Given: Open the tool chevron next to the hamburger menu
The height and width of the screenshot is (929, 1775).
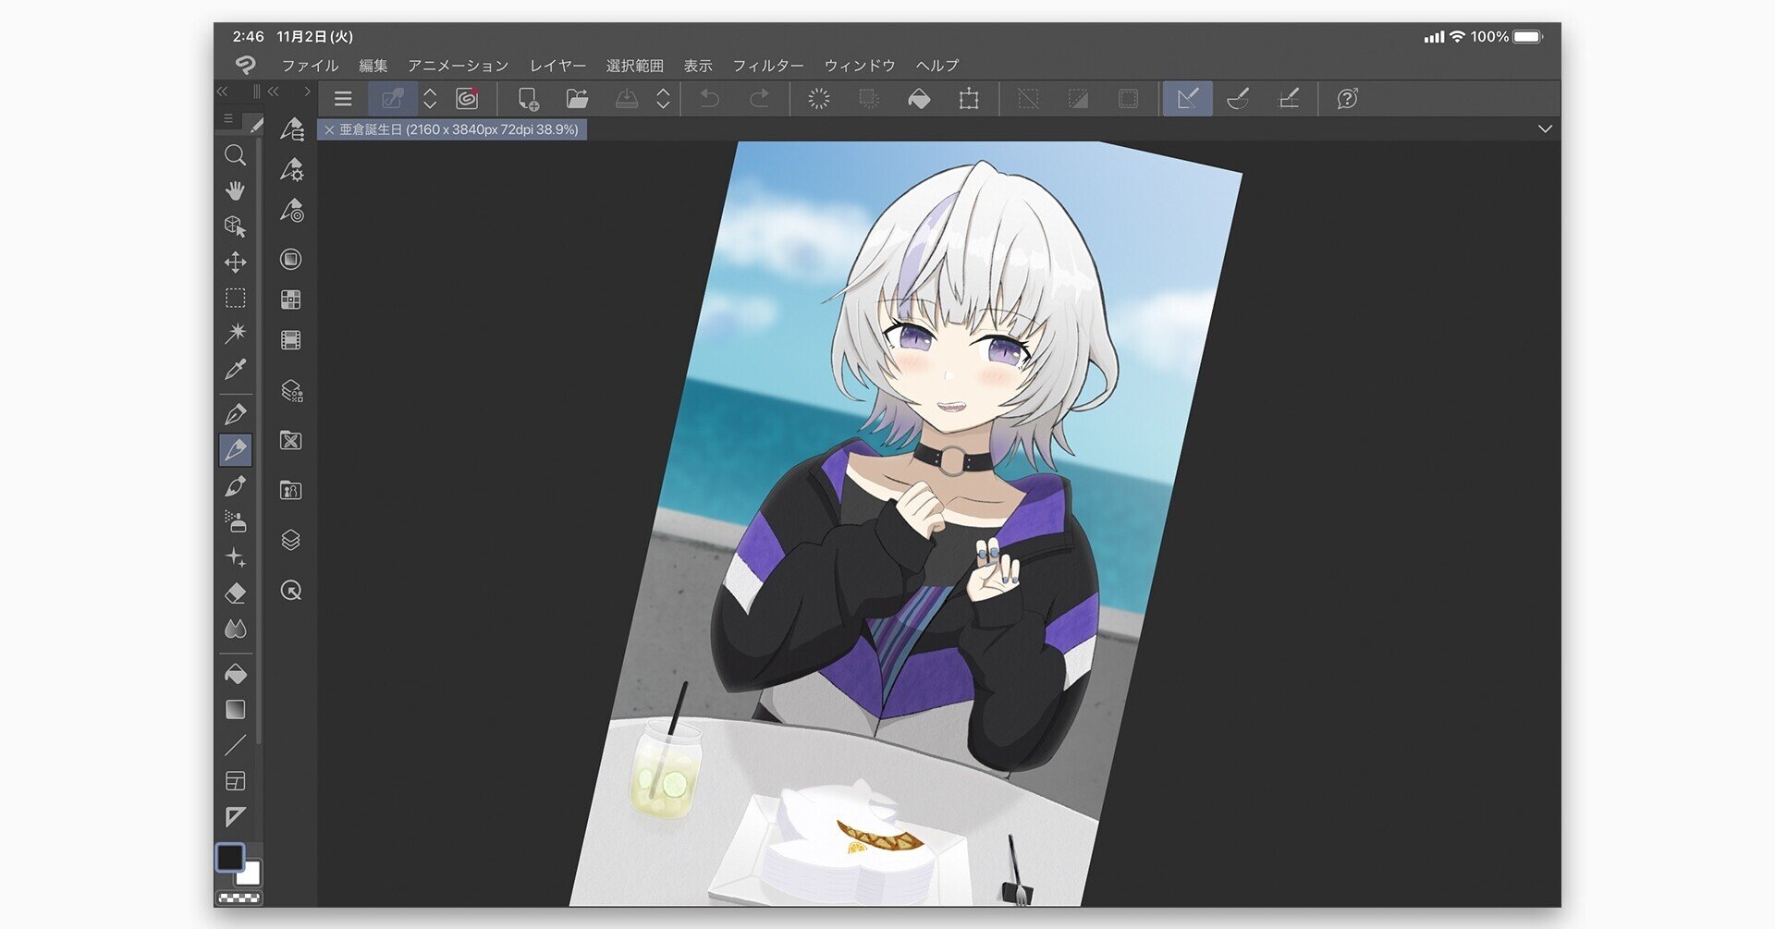Looking at the screenshot, I should tap(429, 99).
